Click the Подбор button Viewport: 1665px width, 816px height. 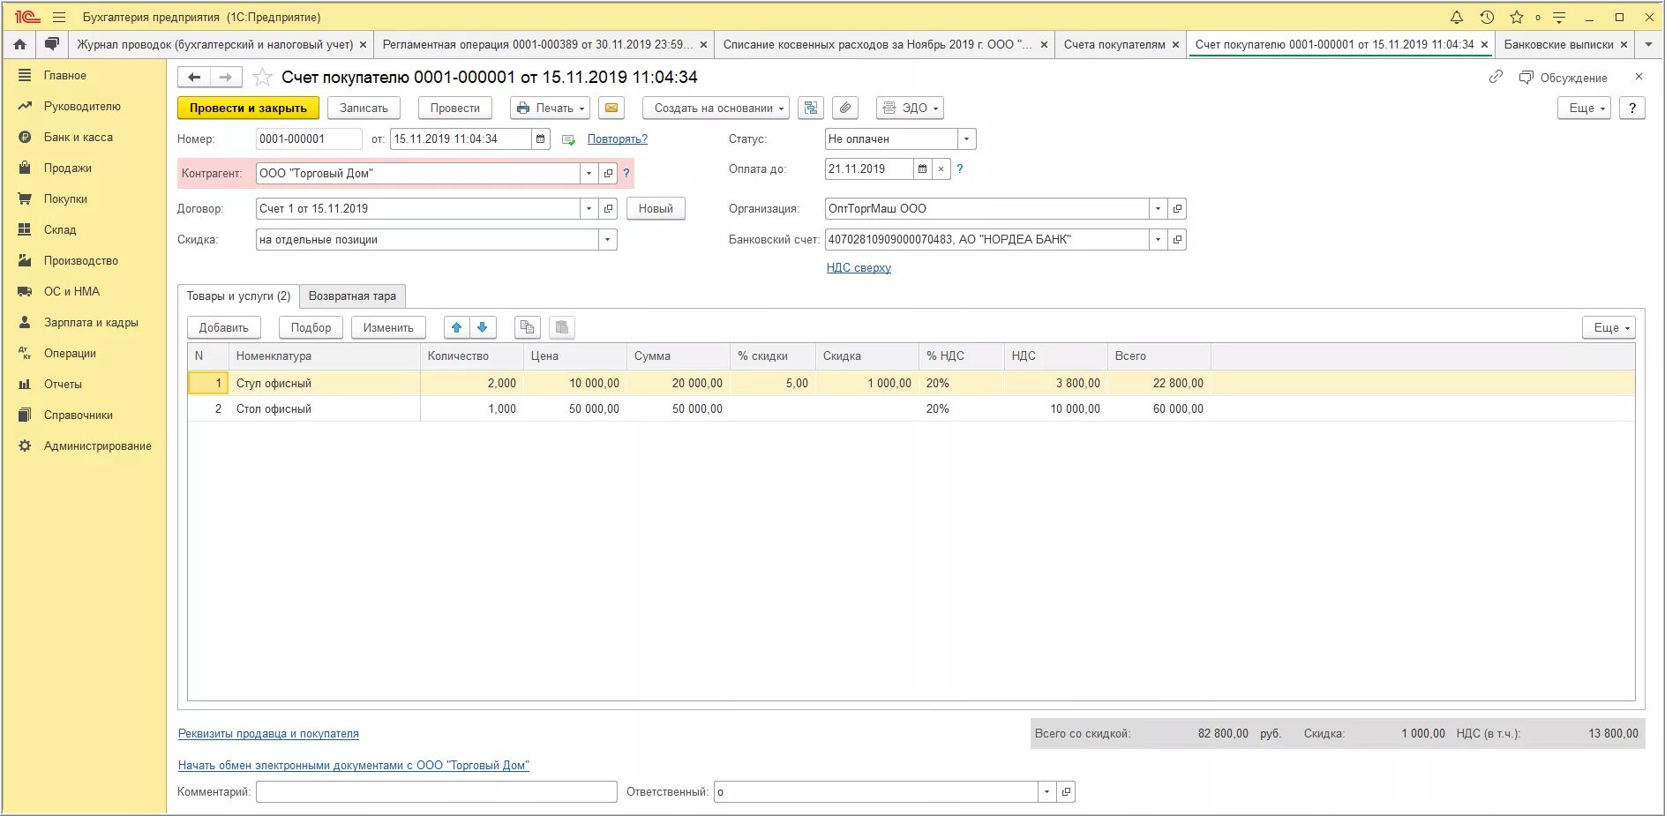pyautogui.click(x=311, y=327)
